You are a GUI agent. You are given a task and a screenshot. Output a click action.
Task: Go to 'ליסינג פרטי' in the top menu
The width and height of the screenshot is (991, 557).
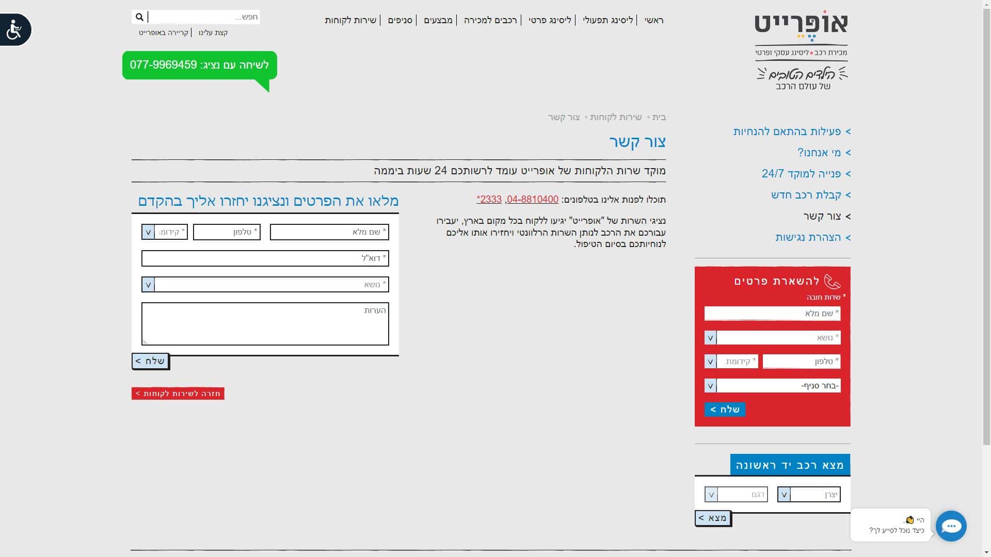pyautogui.click(x=550, y=20)
